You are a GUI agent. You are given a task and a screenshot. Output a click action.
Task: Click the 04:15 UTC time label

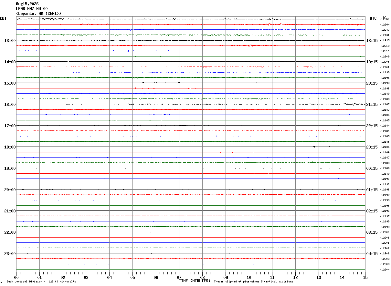[x=372, y=253]
